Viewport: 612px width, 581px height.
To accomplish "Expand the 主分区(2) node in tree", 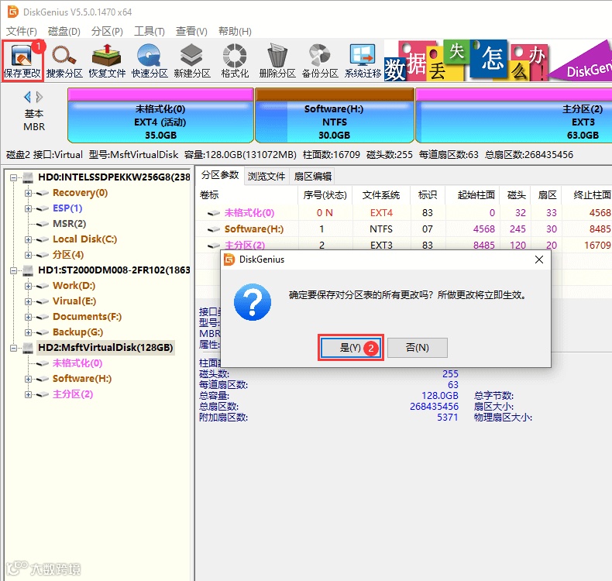I will click(28, 394).
